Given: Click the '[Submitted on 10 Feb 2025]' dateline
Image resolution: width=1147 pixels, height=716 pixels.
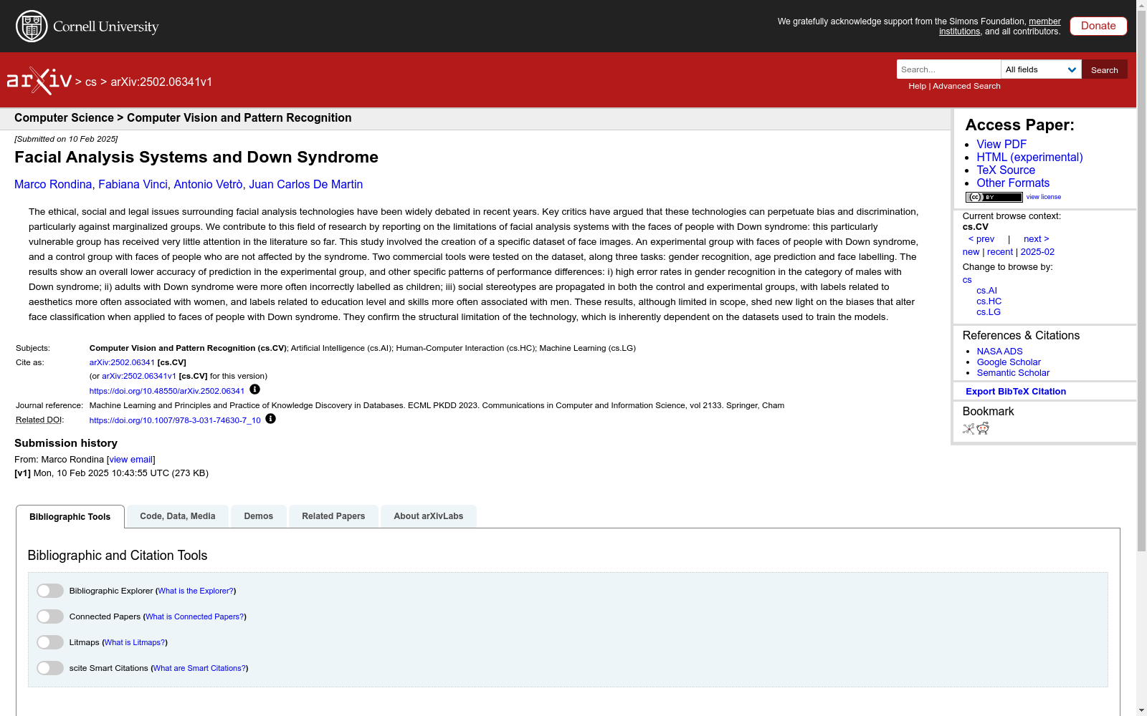Looking at the screenshot, I should point(66,139).
